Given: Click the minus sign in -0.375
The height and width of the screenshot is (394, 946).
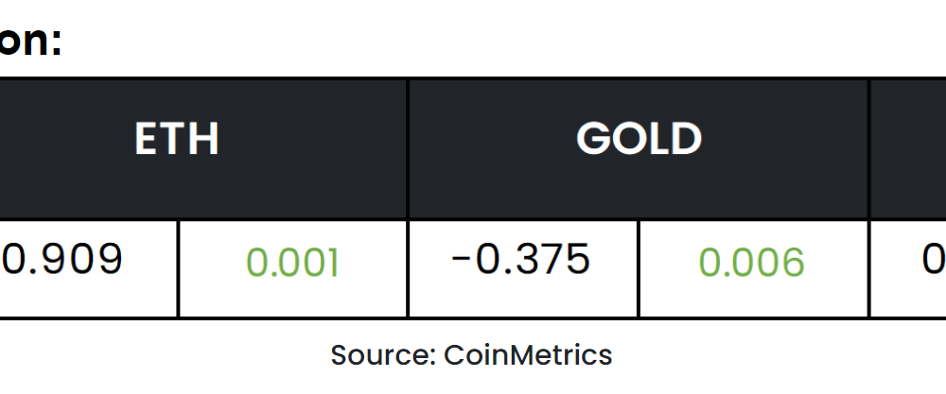Looking at the screenshot, I should click(x=461, y=260).
